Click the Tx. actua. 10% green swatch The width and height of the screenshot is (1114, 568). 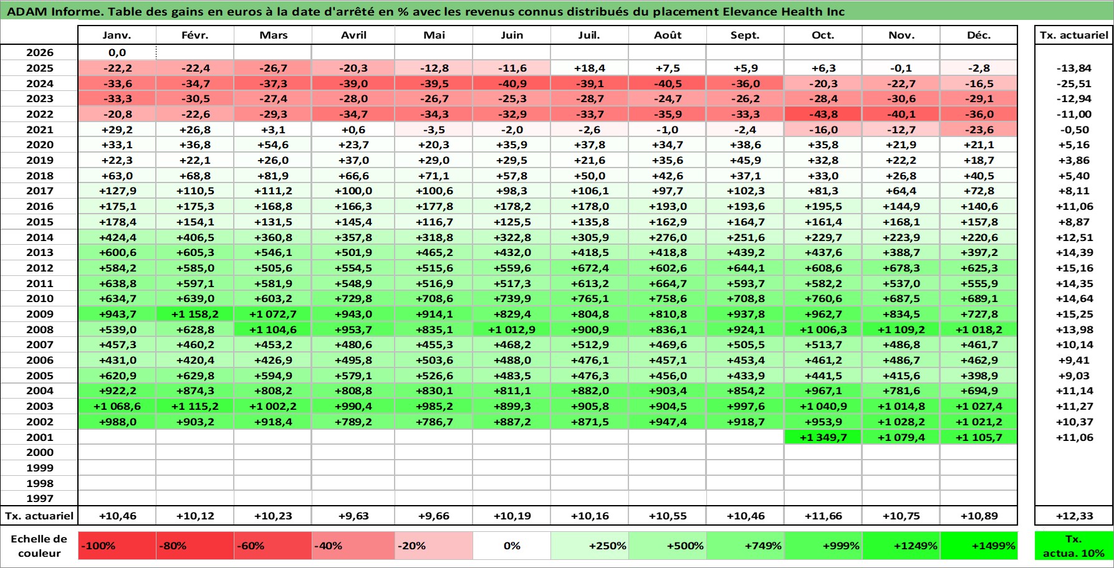point(1074,546)
